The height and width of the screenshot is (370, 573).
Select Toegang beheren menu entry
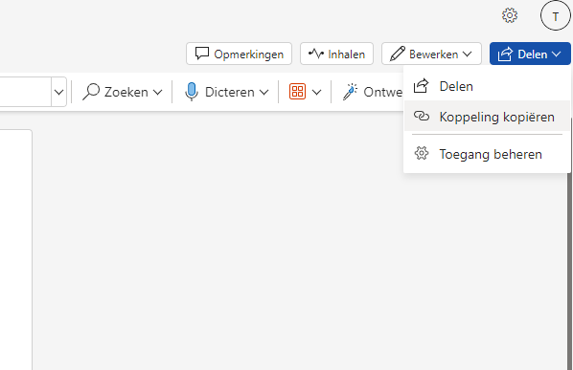click(x=487, y=154)
